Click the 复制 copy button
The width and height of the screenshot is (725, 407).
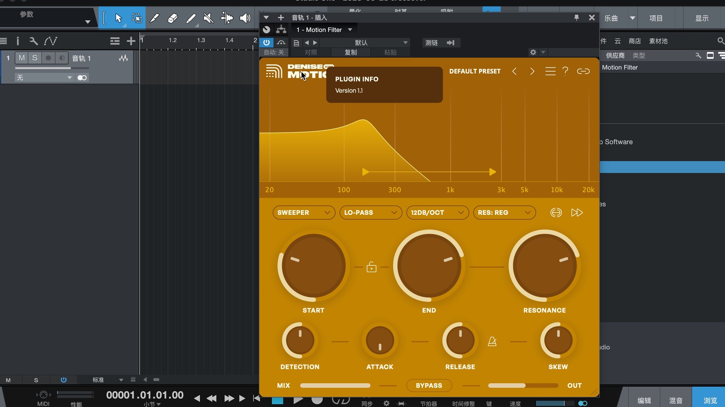(350, 52)
